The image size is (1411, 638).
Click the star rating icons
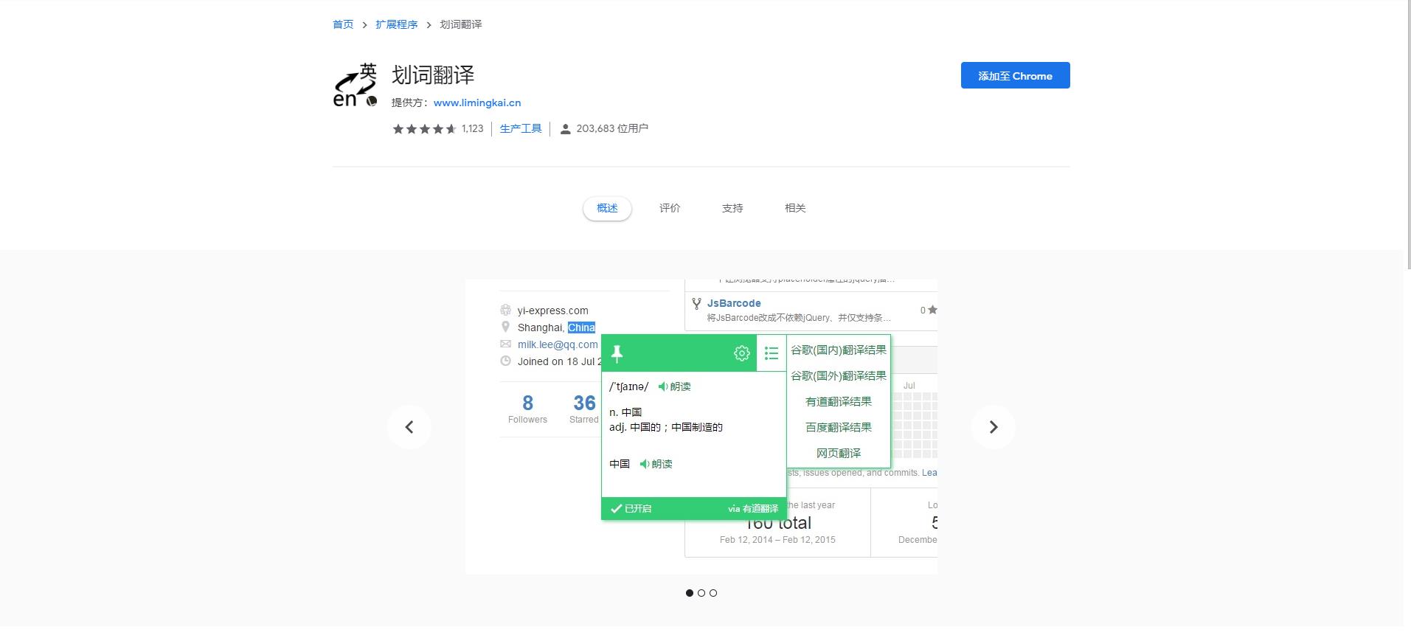click(424, 128)
